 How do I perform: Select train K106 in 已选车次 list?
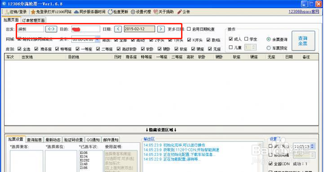pyautogui.click(x=84, y=153)
